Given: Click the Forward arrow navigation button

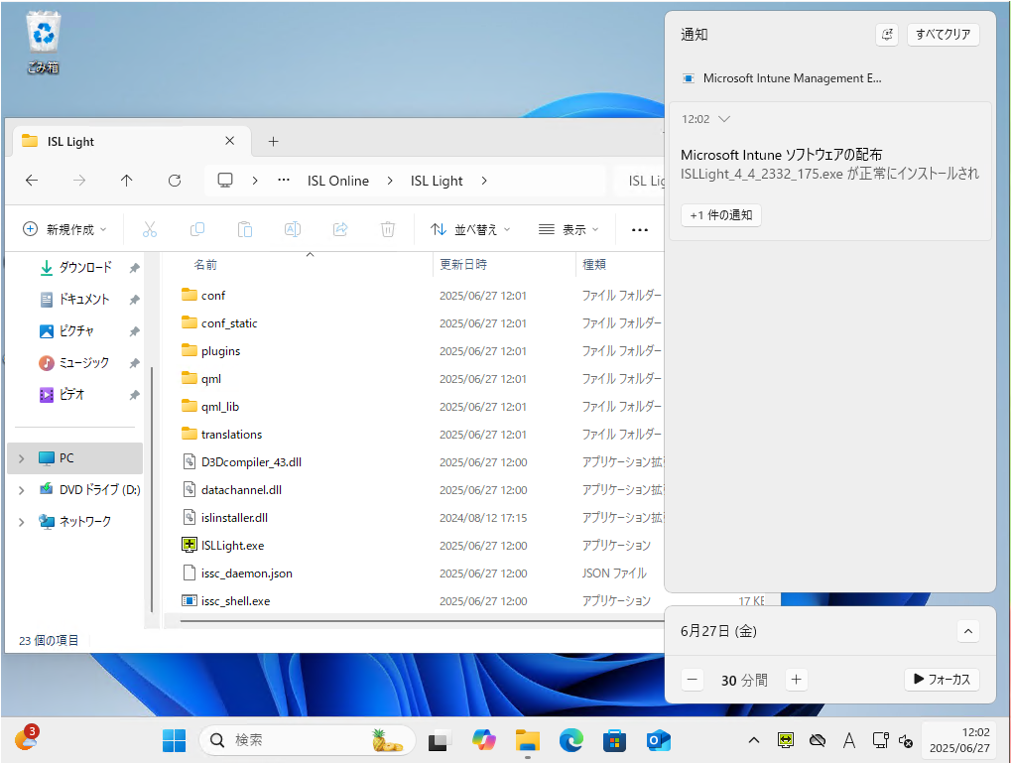Looking at the screenshot, I should coord(79,181).
